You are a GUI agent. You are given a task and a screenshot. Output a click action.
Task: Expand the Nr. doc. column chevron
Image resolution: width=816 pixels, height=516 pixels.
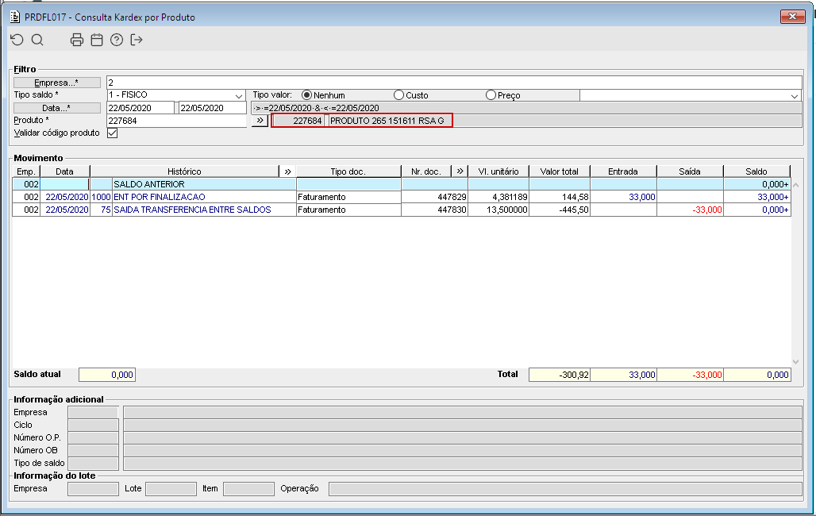(460, 171)
